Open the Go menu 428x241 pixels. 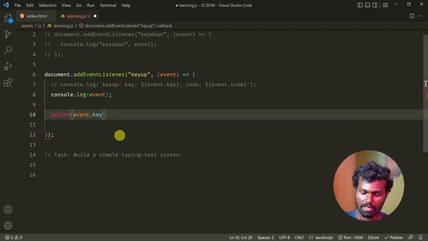click(x=79, y=5)
